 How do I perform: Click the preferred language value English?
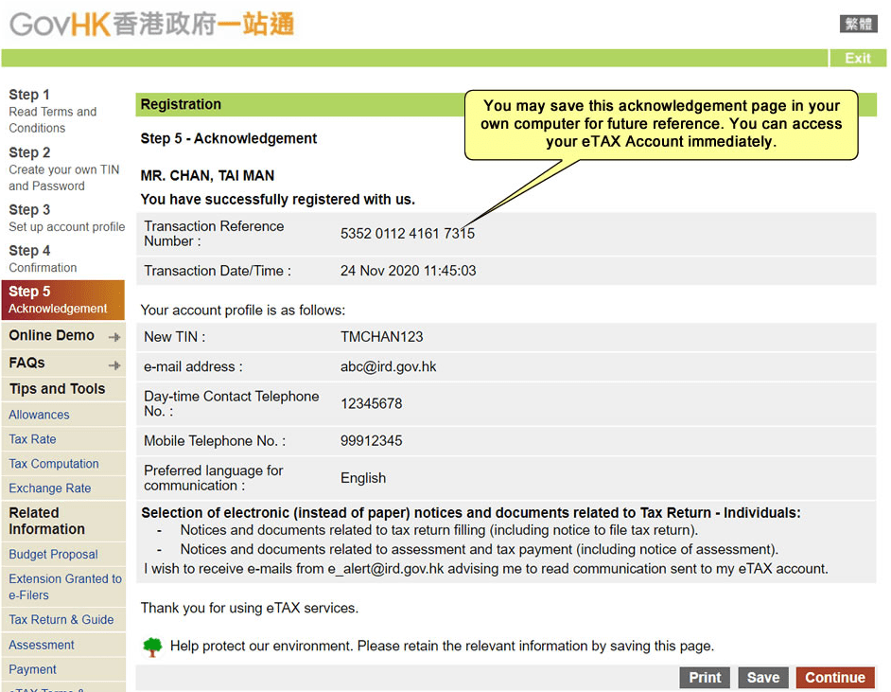363,478
